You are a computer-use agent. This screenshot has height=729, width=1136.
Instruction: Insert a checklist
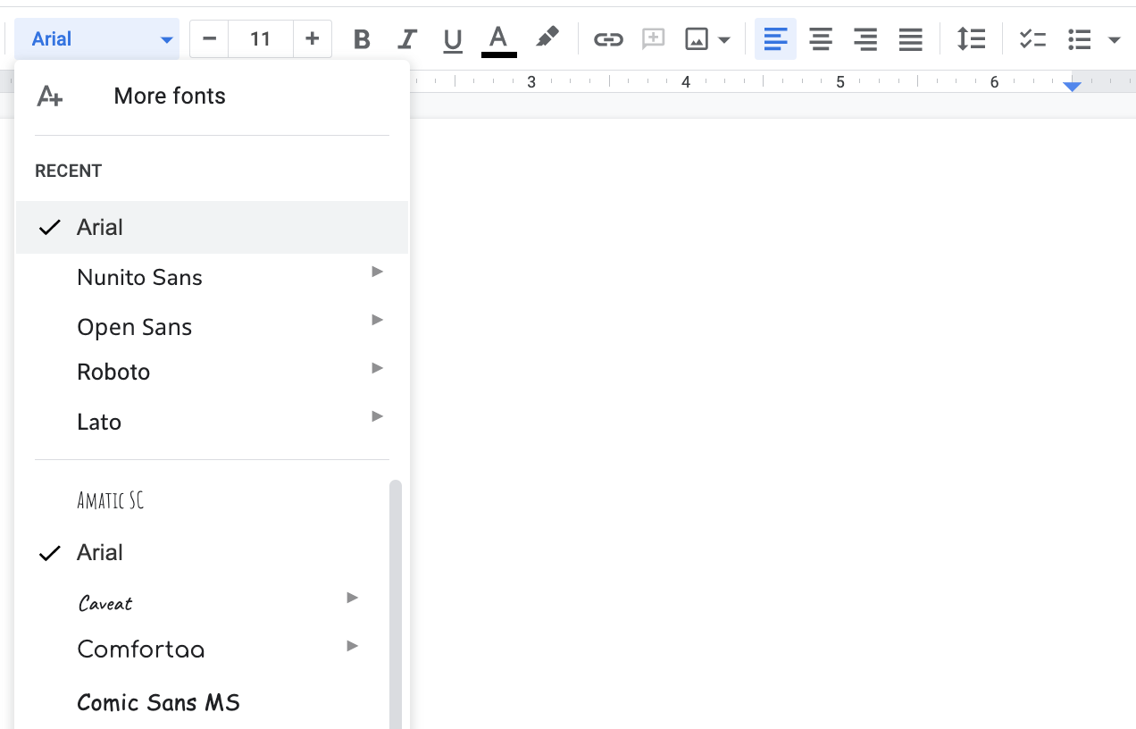coord(1033,39)
